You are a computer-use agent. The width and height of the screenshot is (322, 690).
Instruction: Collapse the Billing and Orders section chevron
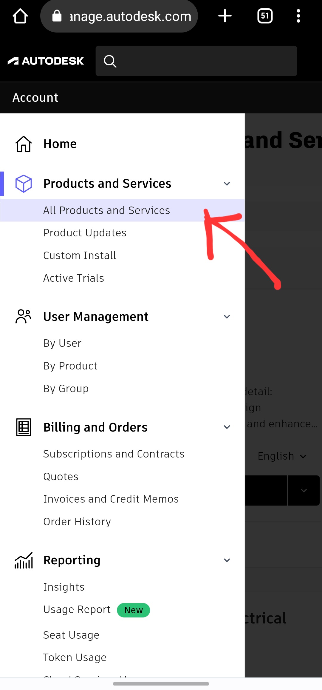coord(227,427)
